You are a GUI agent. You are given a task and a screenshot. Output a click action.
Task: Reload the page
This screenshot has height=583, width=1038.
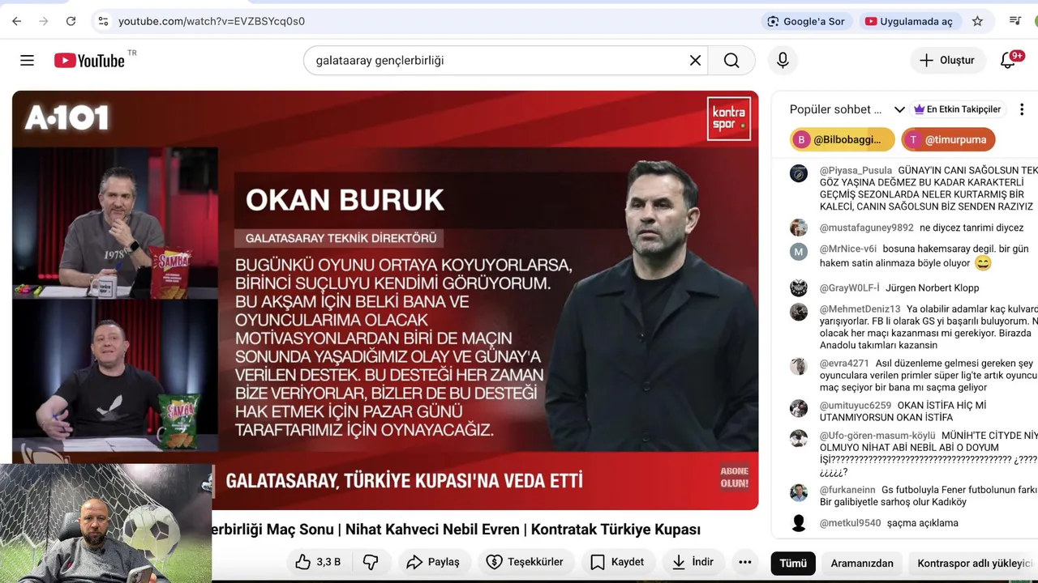point(71,21)
